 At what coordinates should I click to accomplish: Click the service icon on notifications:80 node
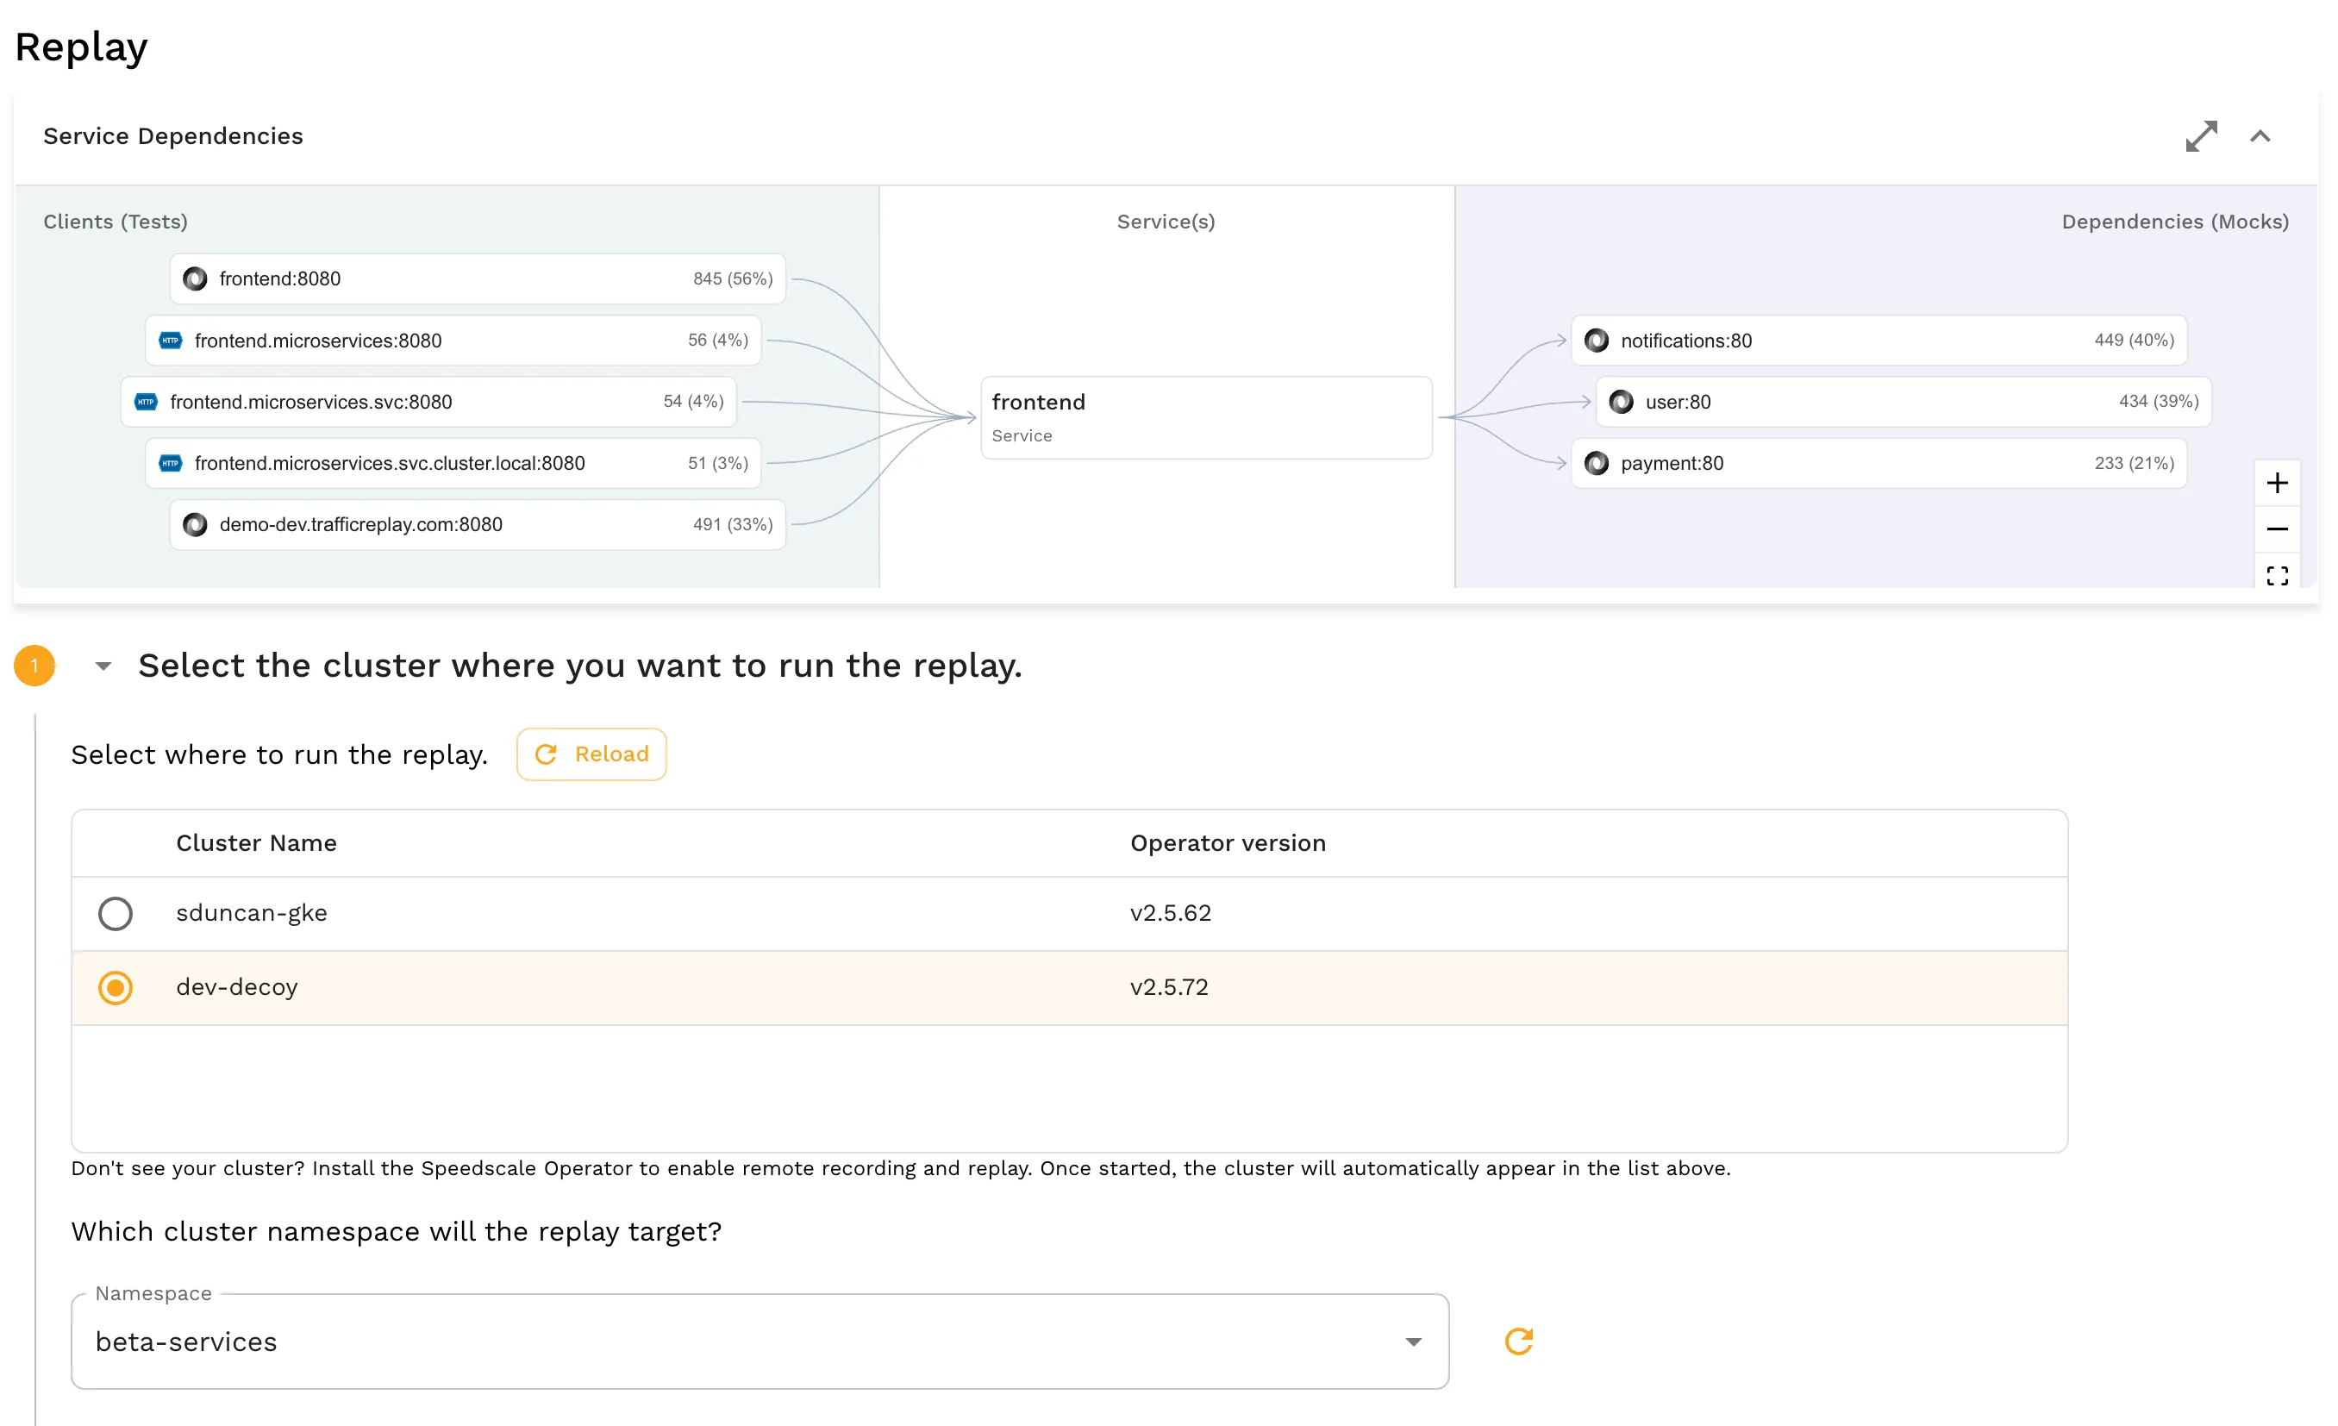(1597, 340)
